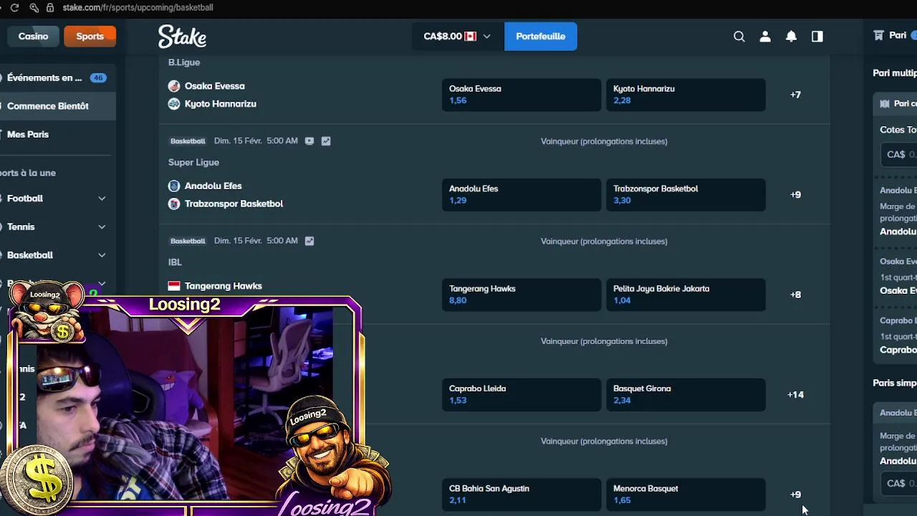
Task: Toggle the side panel layout icon
Action: [x=817, y=37]
